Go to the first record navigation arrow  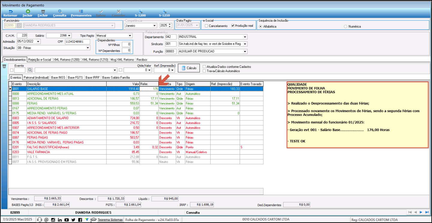410,212
